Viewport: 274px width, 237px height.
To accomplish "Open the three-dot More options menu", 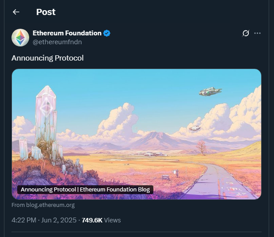I will coord(258,33).
